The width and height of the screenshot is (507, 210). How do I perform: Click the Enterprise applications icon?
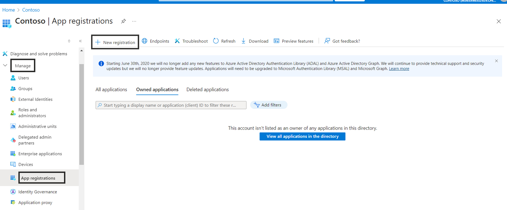[13, 154]
